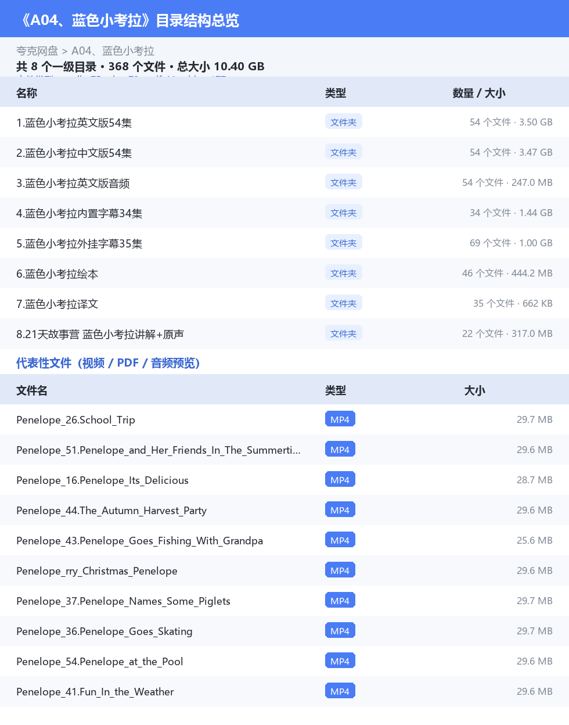
Task: Click file Penelope_51.Penelope_and_Her_Friends_In_The_Summerti...
Action: [159, 450]
